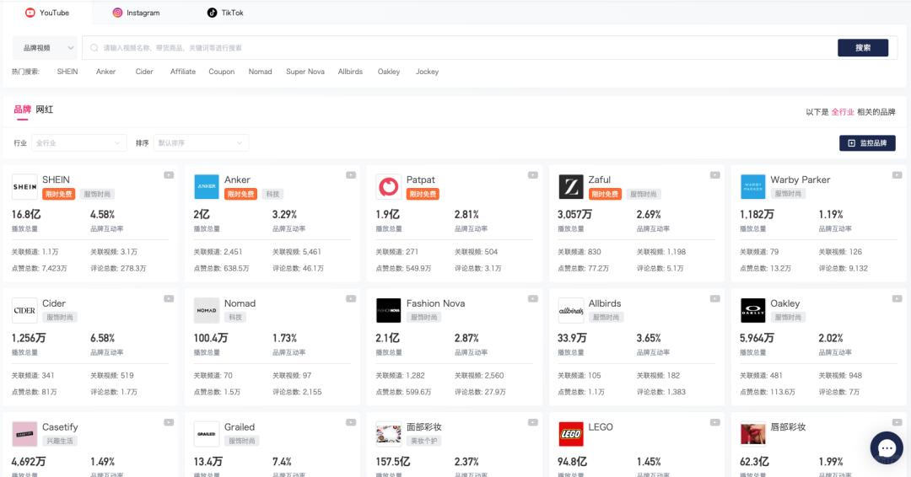The image size is (911, 477).
Task: Open the Grailed brand logo
Action: pyautogui.click(x=207, y=434)
